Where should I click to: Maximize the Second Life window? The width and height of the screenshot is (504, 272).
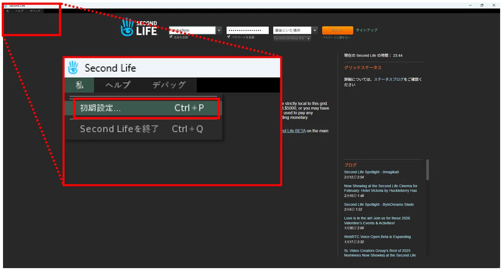tap(482, 6)
